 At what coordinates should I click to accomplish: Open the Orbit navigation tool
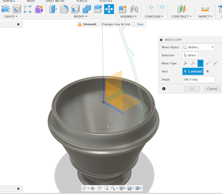[x=84, y=188]
